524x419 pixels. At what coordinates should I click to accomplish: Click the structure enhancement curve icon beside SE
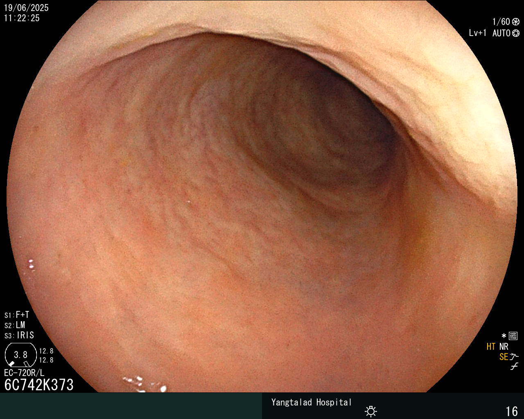pyautogui.click(x=514, y=357)
